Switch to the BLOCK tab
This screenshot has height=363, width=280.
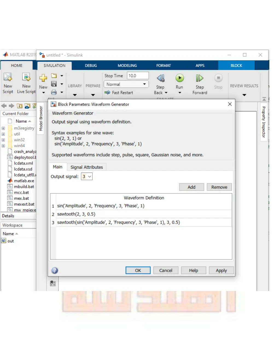pyautogui.click(x=236, y=65)
